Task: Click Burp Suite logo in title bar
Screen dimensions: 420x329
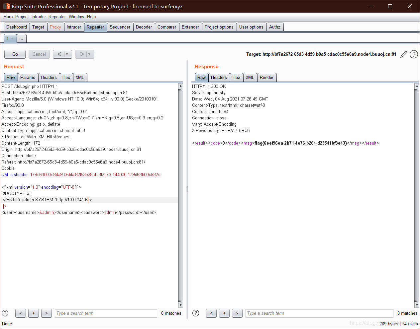Action: click(x=6, y=6)
